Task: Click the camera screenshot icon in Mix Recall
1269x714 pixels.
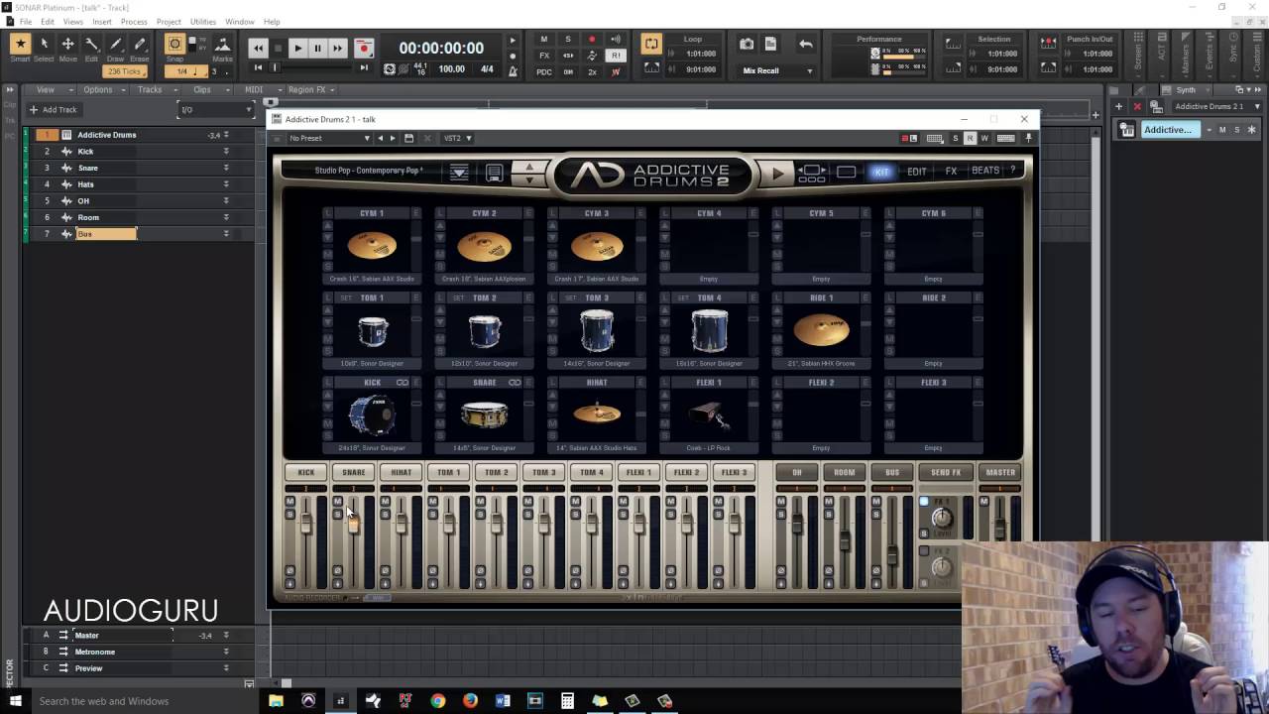Action: [747, 44]
